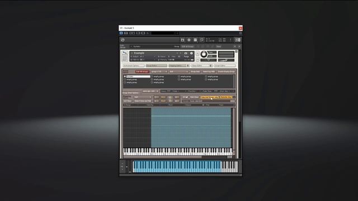Click the Example instrument name
This screenshot has width=358, height=201.
click(x=139, y=53)
